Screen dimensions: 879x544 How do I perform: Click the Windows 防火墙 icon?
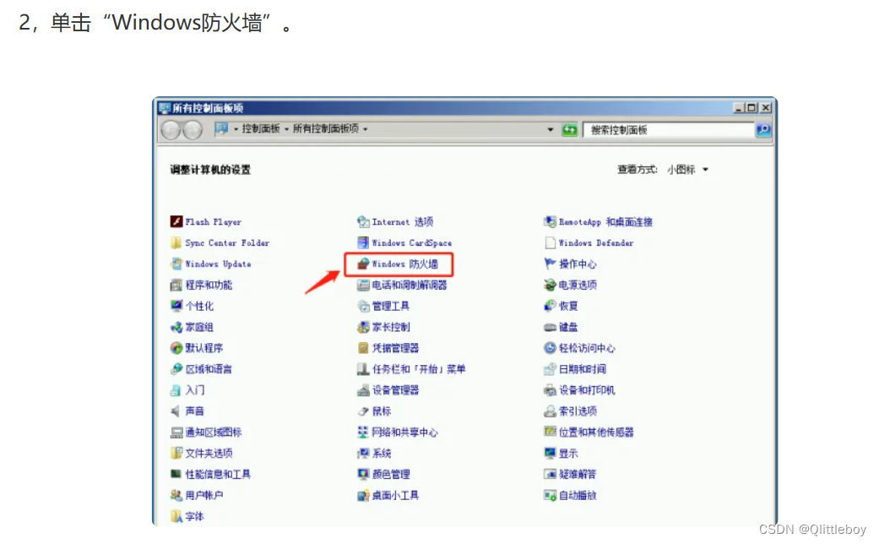pos(363,264)
